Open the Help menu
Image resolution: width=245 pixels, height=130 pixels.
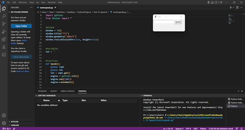coord(60,3)
